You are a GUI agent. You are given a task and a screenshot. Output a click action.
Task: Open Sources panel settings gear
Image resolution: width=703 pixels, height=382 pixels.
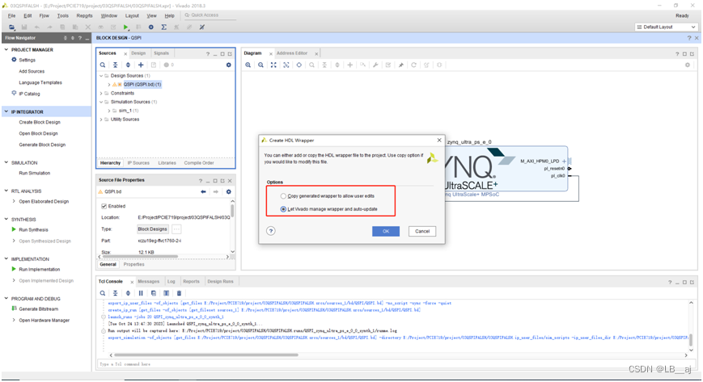(x=229, y=65)
